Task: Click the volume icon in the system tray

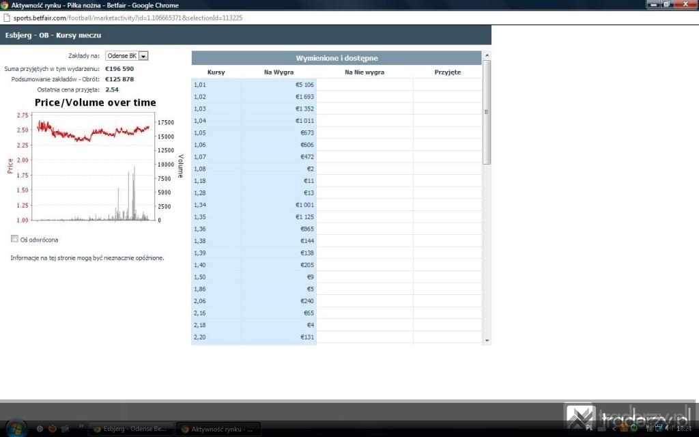Action: point(669,428)
